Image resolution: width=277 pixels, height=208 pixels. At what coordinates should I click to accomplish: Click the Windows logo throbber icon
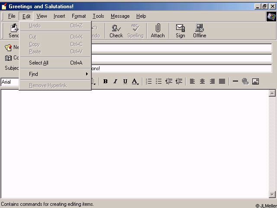point(271,16)
